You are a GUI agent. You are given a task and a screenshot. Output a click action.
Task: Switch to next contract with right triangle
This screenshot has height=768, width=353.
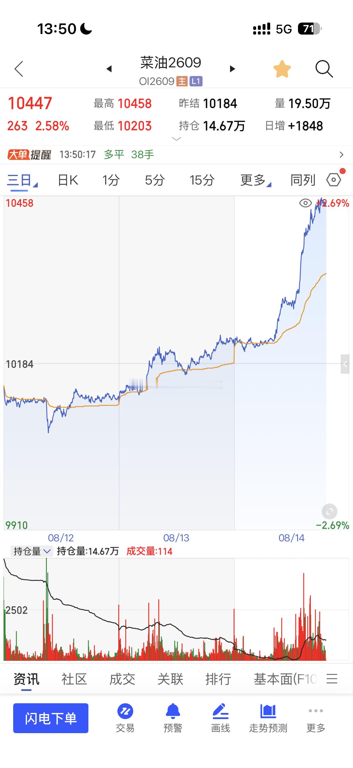(x=232, y=69)
